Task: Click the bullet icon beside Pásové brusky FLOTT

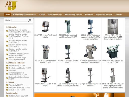Action: pos(7,66)
